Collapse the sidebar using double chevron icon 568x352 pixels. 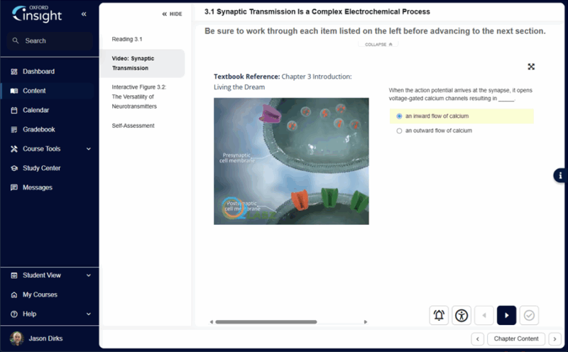[x=84, y=14]
